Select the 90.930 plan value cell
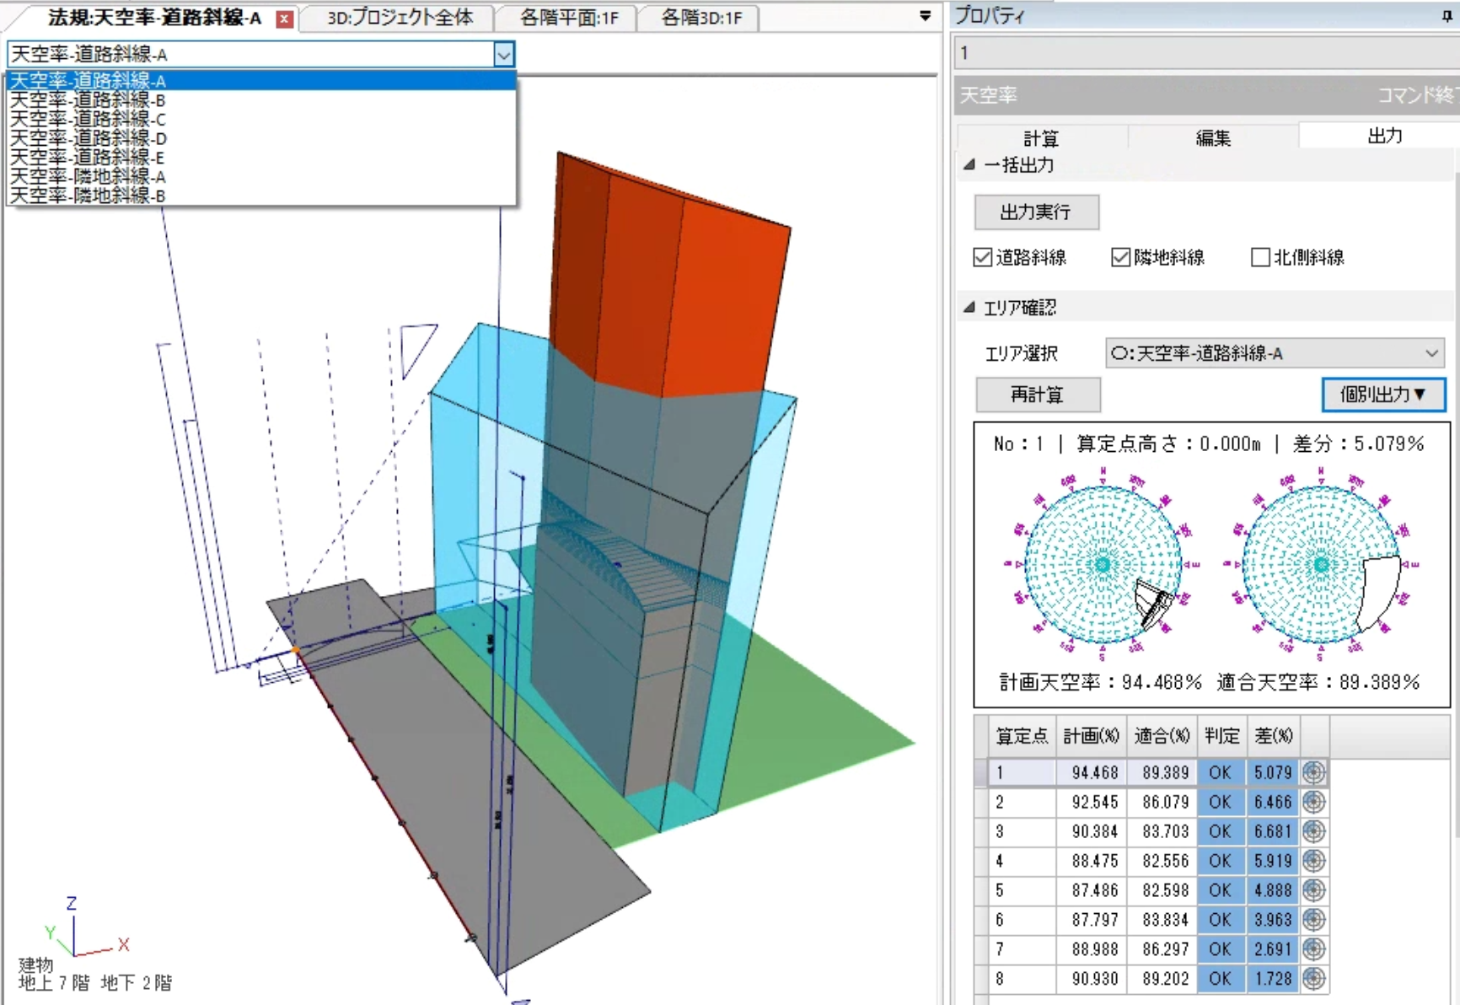Viewport: 1460px width, 1005px height. point(1092,979)
